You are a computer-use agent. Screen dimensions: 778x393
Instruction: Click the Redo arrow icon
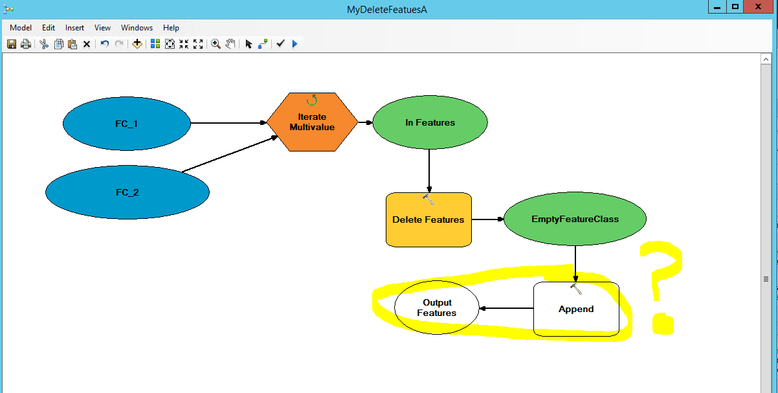click(119, 44)
